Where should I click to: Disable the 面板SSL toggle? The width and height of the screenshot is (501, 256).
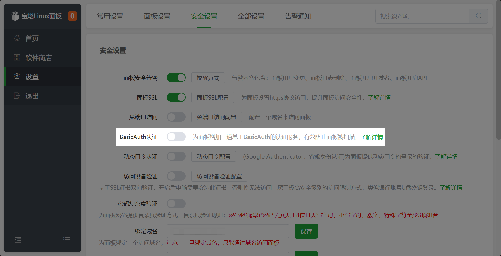click(x=176, y=97)
